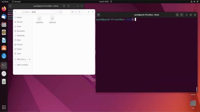The height and width of the screenshot is (112, 200).
Task: Toggle list/grid view in Files window
Action: [72, 12]
